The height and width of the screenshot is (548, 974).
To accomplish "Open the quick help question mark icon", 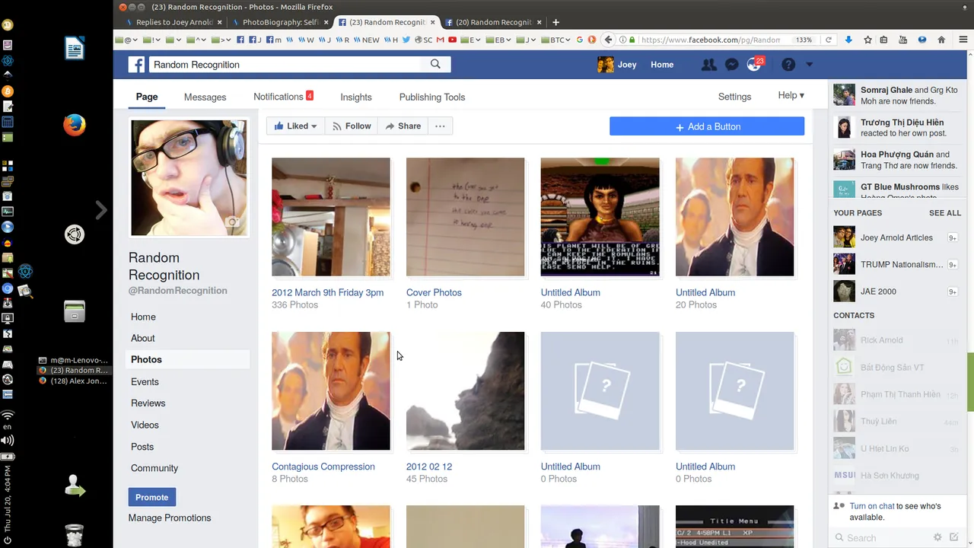I will (788, 65).
